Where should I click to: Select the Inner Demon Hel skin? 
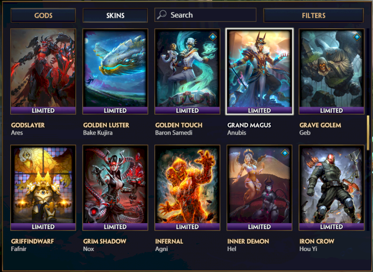click(259, 188)
